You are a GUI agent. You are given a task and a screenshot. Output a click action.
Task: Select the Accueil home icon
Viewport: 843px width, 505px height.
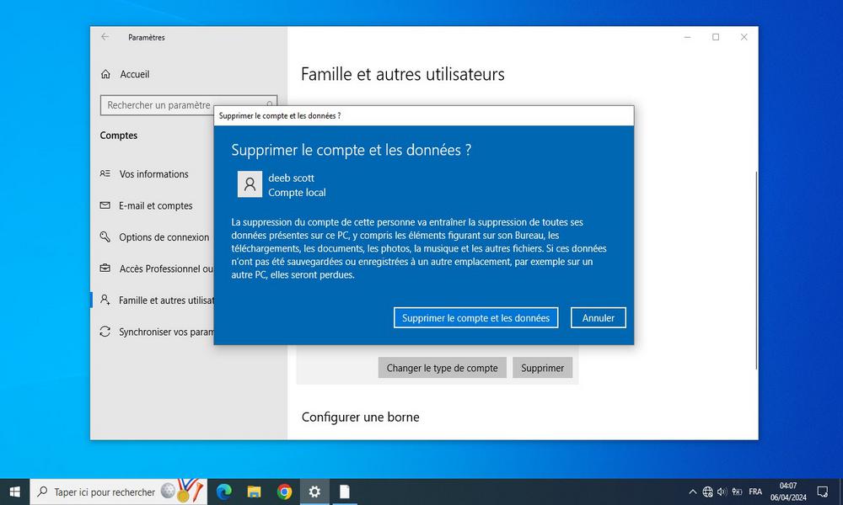[105, 74]
